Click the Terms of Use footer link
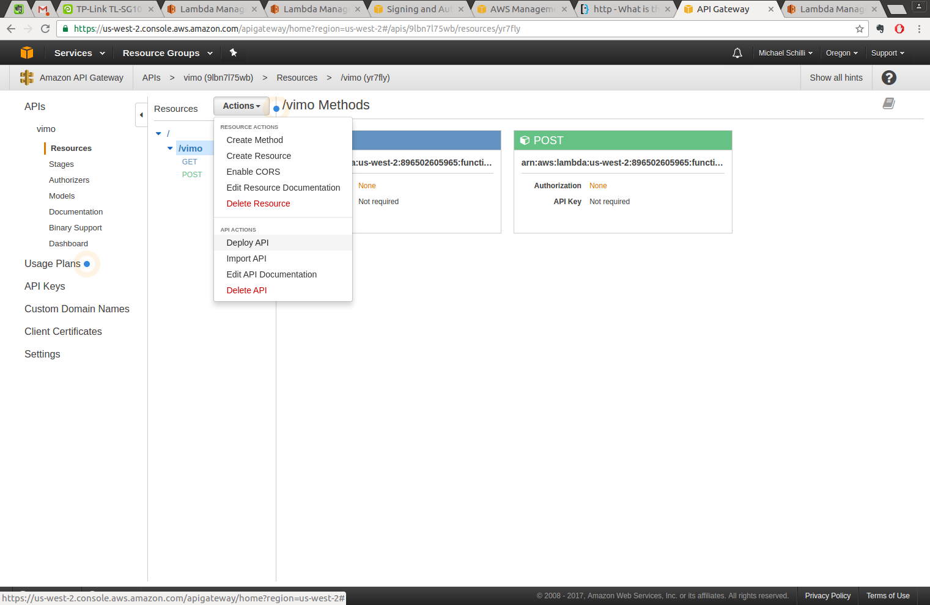 coord(888,596)
